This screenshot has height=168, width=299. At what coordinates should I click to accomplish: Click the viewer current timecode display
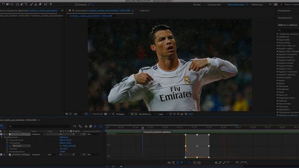coord(98,114)
